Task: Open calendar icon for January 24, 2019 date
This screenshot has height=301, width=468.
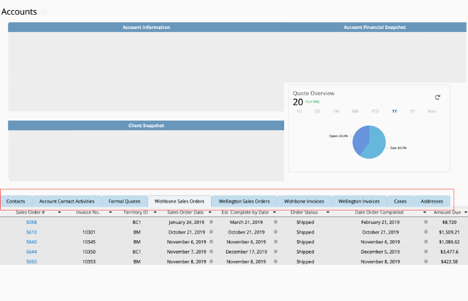Action: pyautogui.click(x=211, y=222)
